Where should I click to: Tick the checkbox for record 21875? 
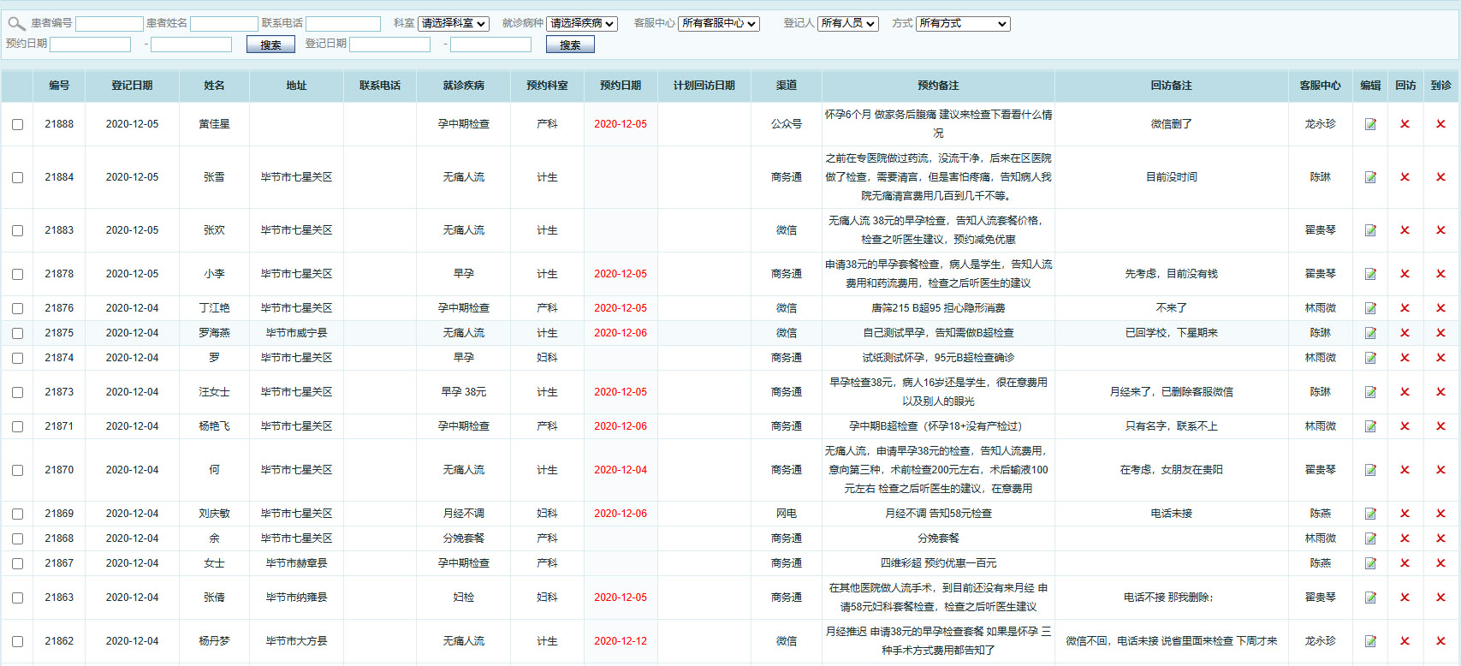tap(17, 334)
